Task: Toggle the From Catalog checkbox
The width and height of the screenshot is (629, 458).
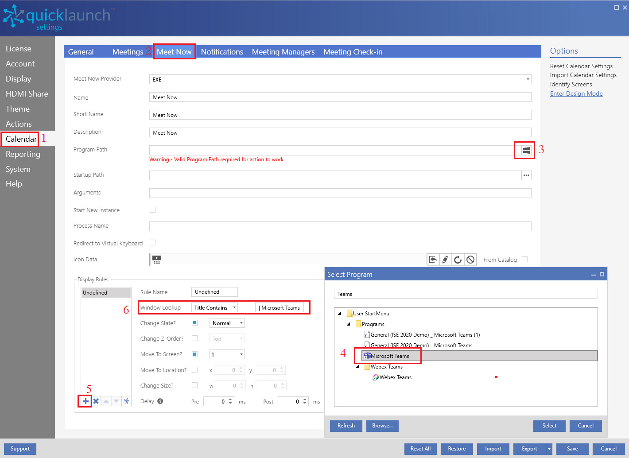Action: coord(525,260)
